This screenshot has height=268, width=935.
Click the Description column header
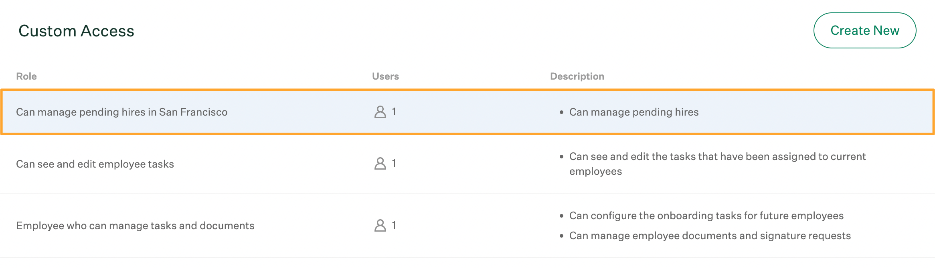pyautogui.click(x=577, y=76)
